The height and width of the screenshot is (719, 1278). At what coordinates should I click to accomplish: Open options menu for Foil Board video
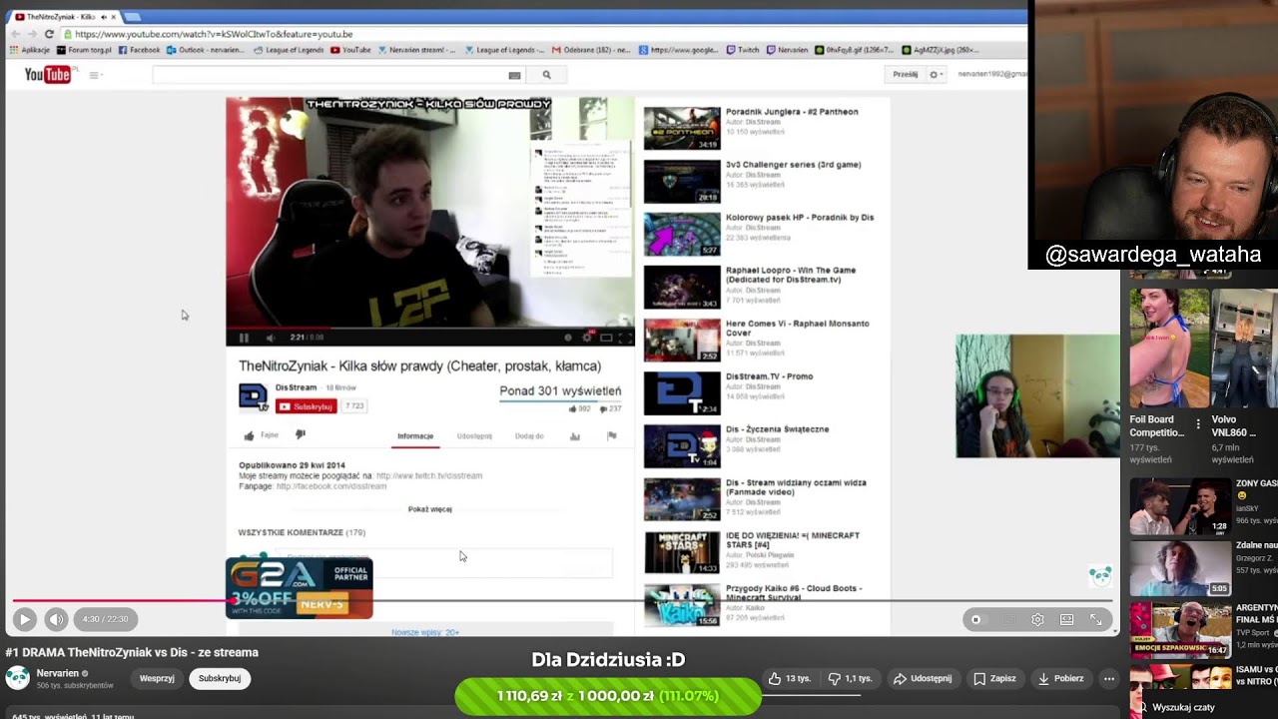coord(1198,425)
